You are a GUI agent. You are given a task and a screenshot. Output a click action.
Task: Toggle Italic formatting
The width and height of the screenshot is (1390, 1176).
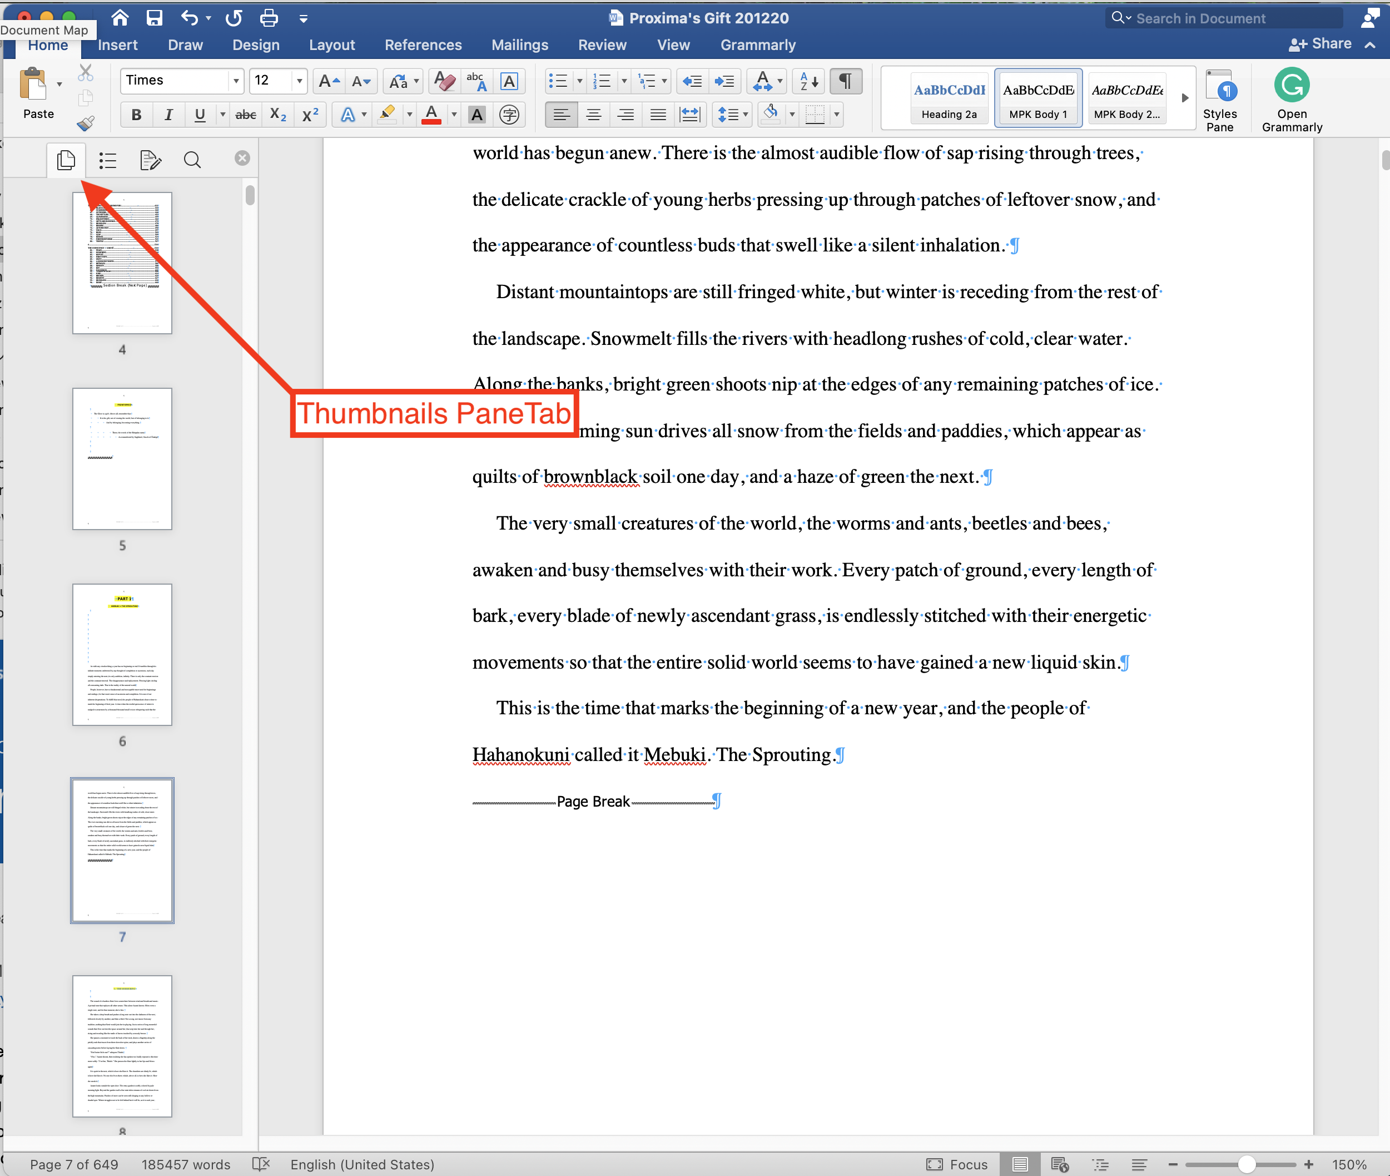(168, 115)
